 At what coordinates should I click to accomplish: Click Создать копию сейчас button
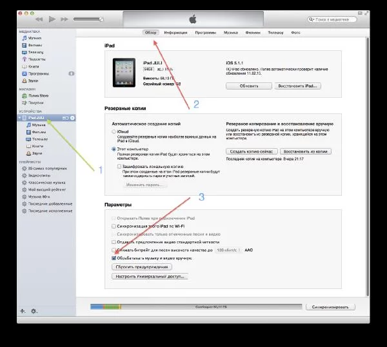coord(252,151)
